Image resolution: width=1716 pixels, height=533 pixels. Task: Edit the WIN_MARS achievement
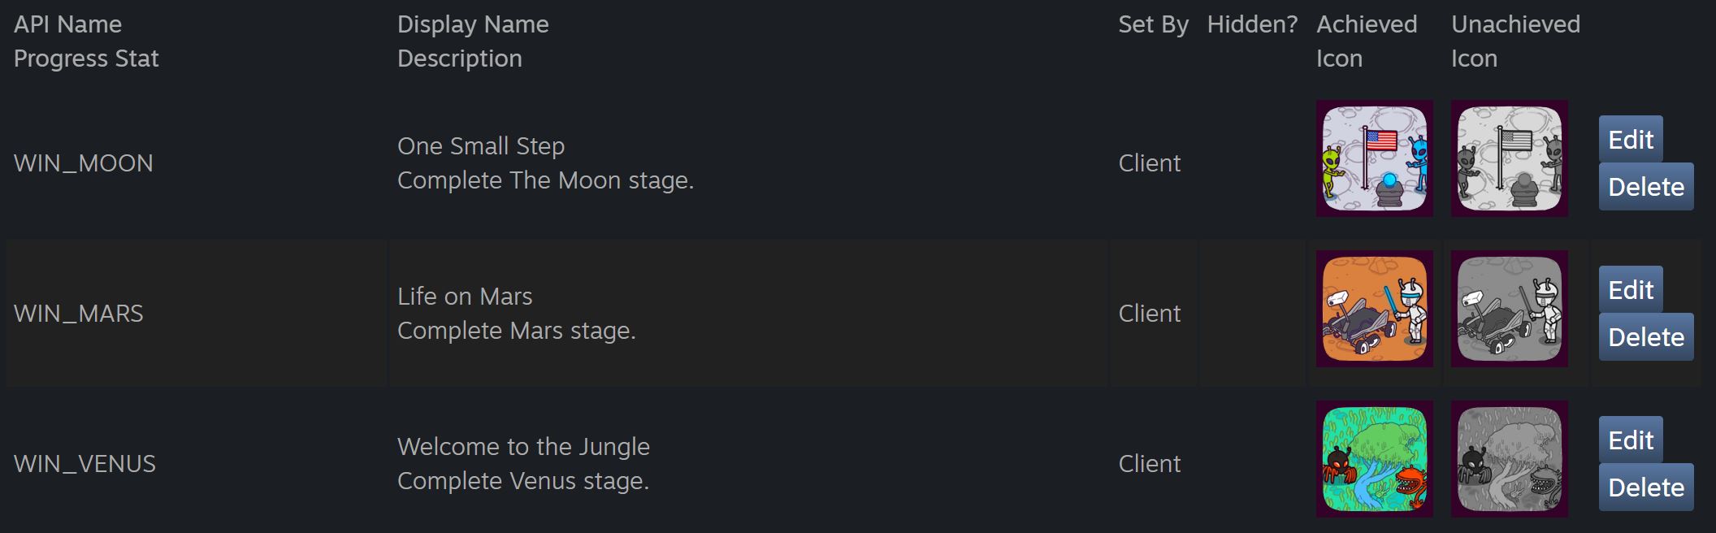[x=1630, y=290]
